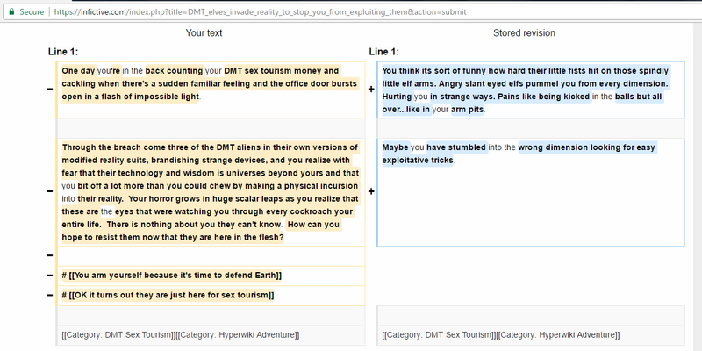Click plus marker beside "You think its sort" paragraph
Screen dimensions: 702x351
click(x=371, y=90)
